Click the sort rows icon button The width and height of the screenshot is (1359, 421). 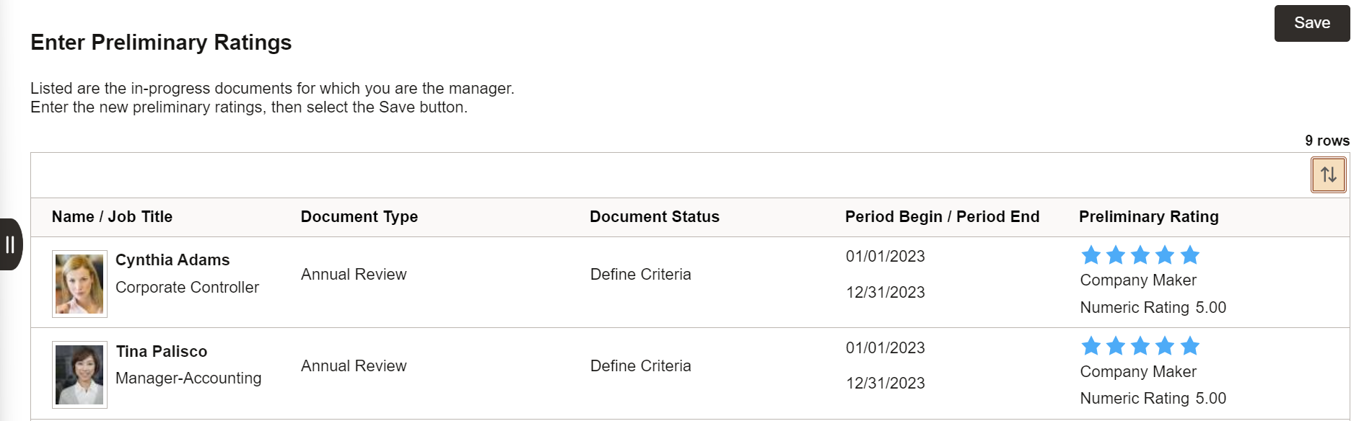(1328, 174)
